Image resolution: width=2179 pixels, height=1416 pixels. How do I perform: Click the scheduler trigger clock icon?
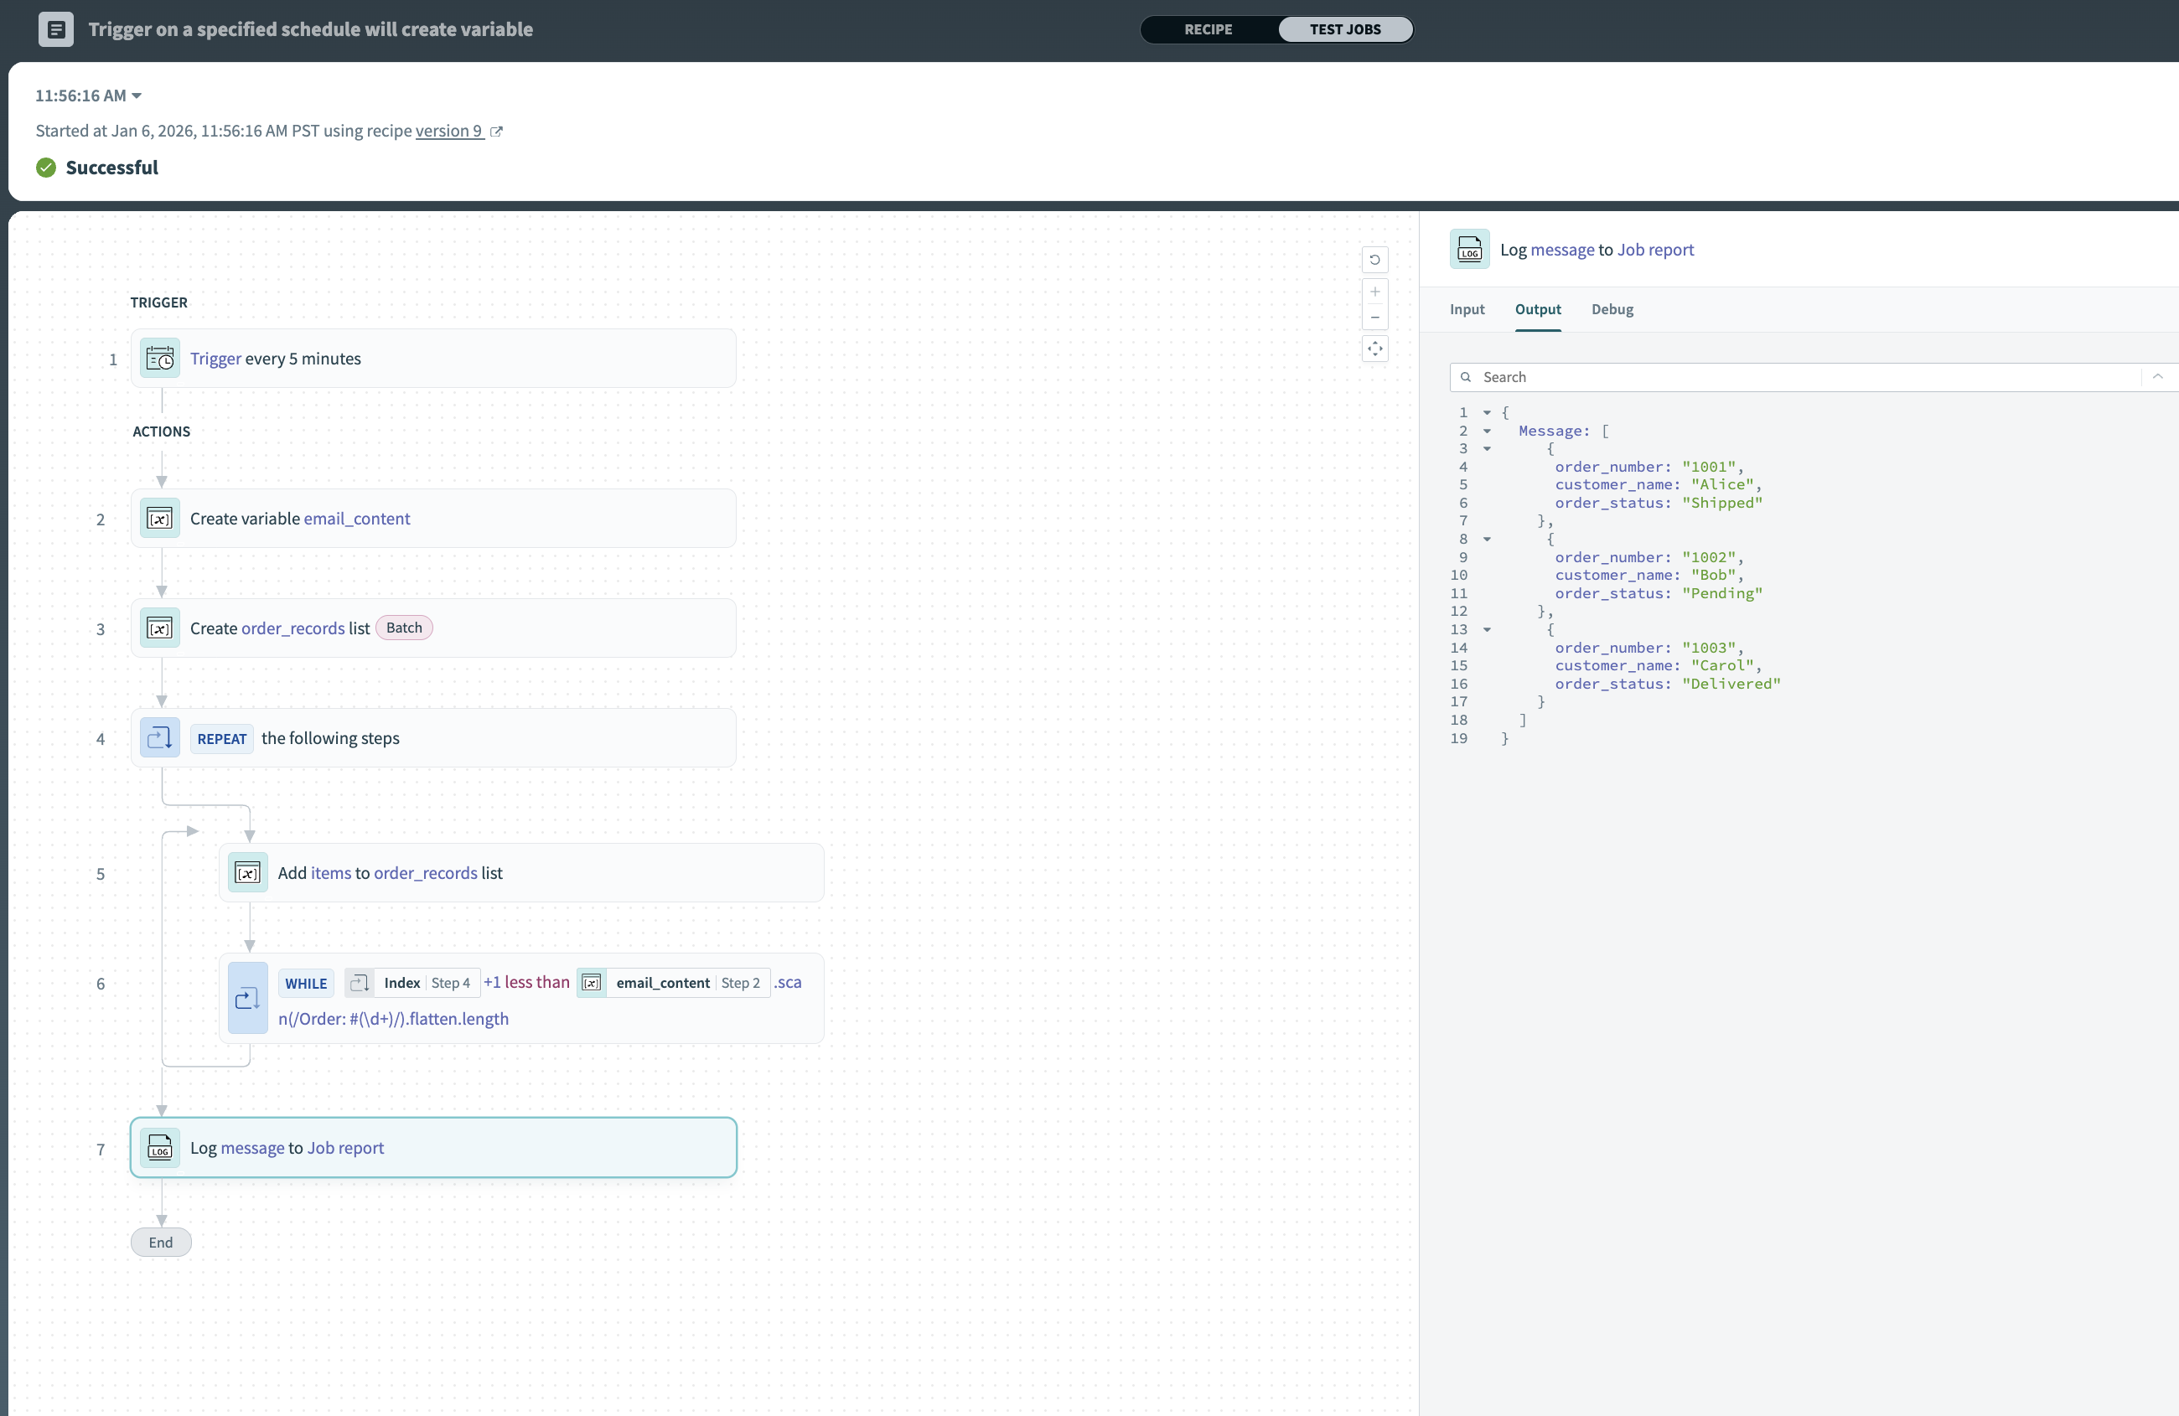(x=160, y=359)
